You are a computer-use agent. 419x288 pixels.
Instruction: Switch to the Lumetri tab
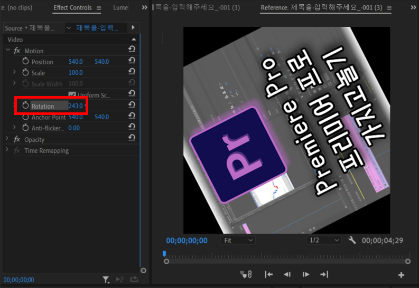tap(120, 8)
